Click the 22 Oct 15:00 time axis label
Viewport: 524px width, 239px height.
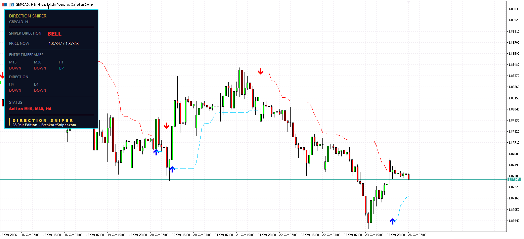[x=310, y=235]
